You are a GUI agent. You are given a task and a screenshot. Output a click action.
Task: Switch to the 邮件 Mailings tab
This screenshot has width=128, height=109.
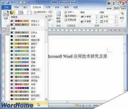tap(57, 7)
